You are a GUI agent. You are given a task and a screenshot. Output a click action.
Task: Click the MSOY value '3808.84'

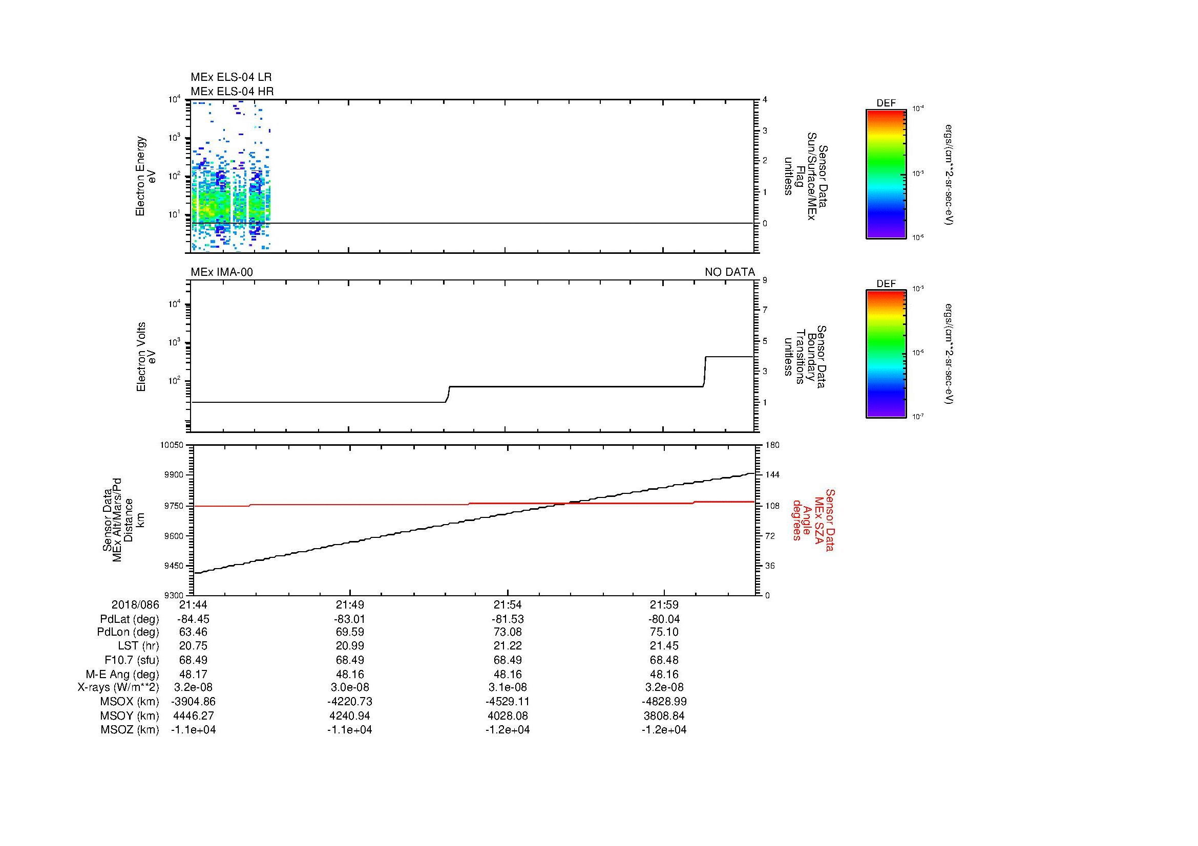[664, 716]
